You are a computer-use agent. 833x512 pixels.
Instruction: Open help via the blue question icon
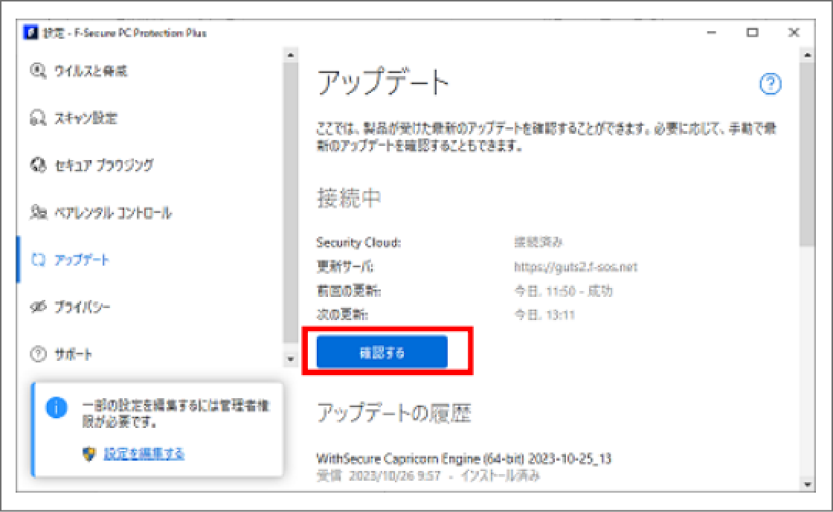(x=771, y=85)
